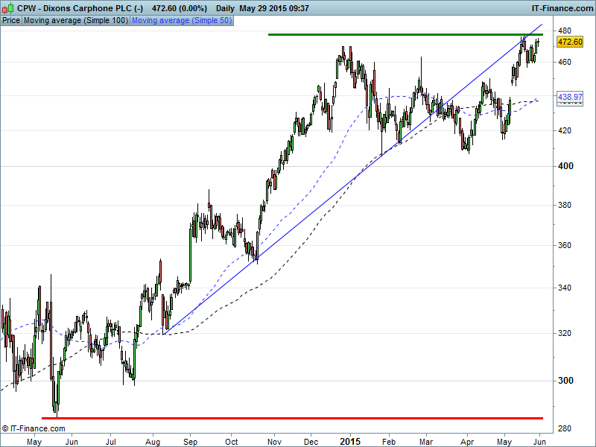Click the Mar label on time axis
Screen dimensions: 596x447
(425, 441)
